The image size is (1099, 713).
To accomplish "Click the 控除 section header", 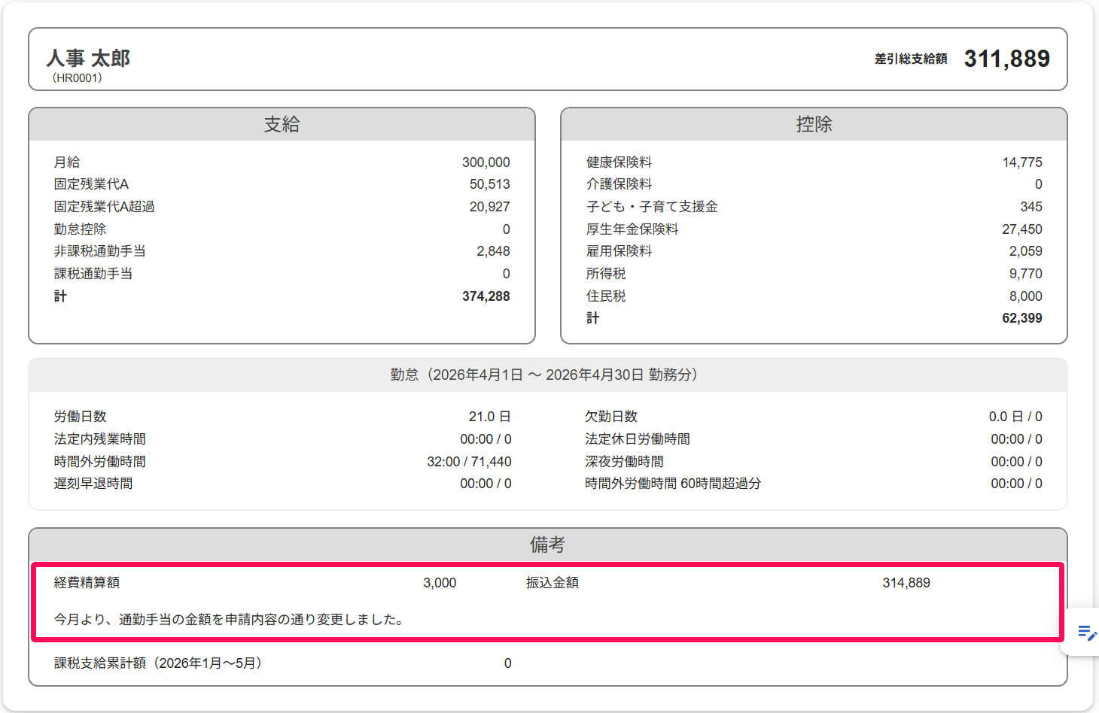I will pos(814,124).
